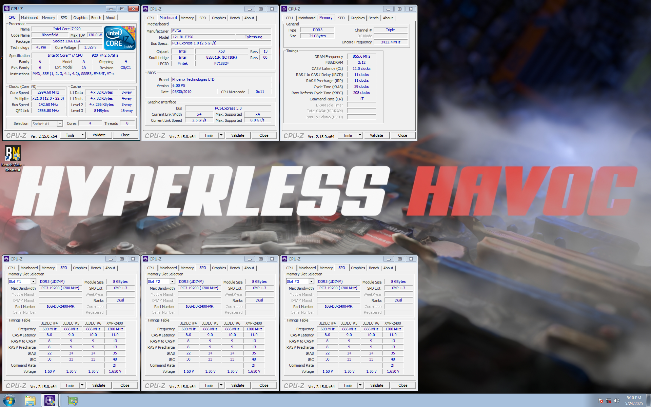Click the CPU-Z taskbar icon
This screenshot has height=407, width=651.
pyautogui.click(x=50, y=401)
